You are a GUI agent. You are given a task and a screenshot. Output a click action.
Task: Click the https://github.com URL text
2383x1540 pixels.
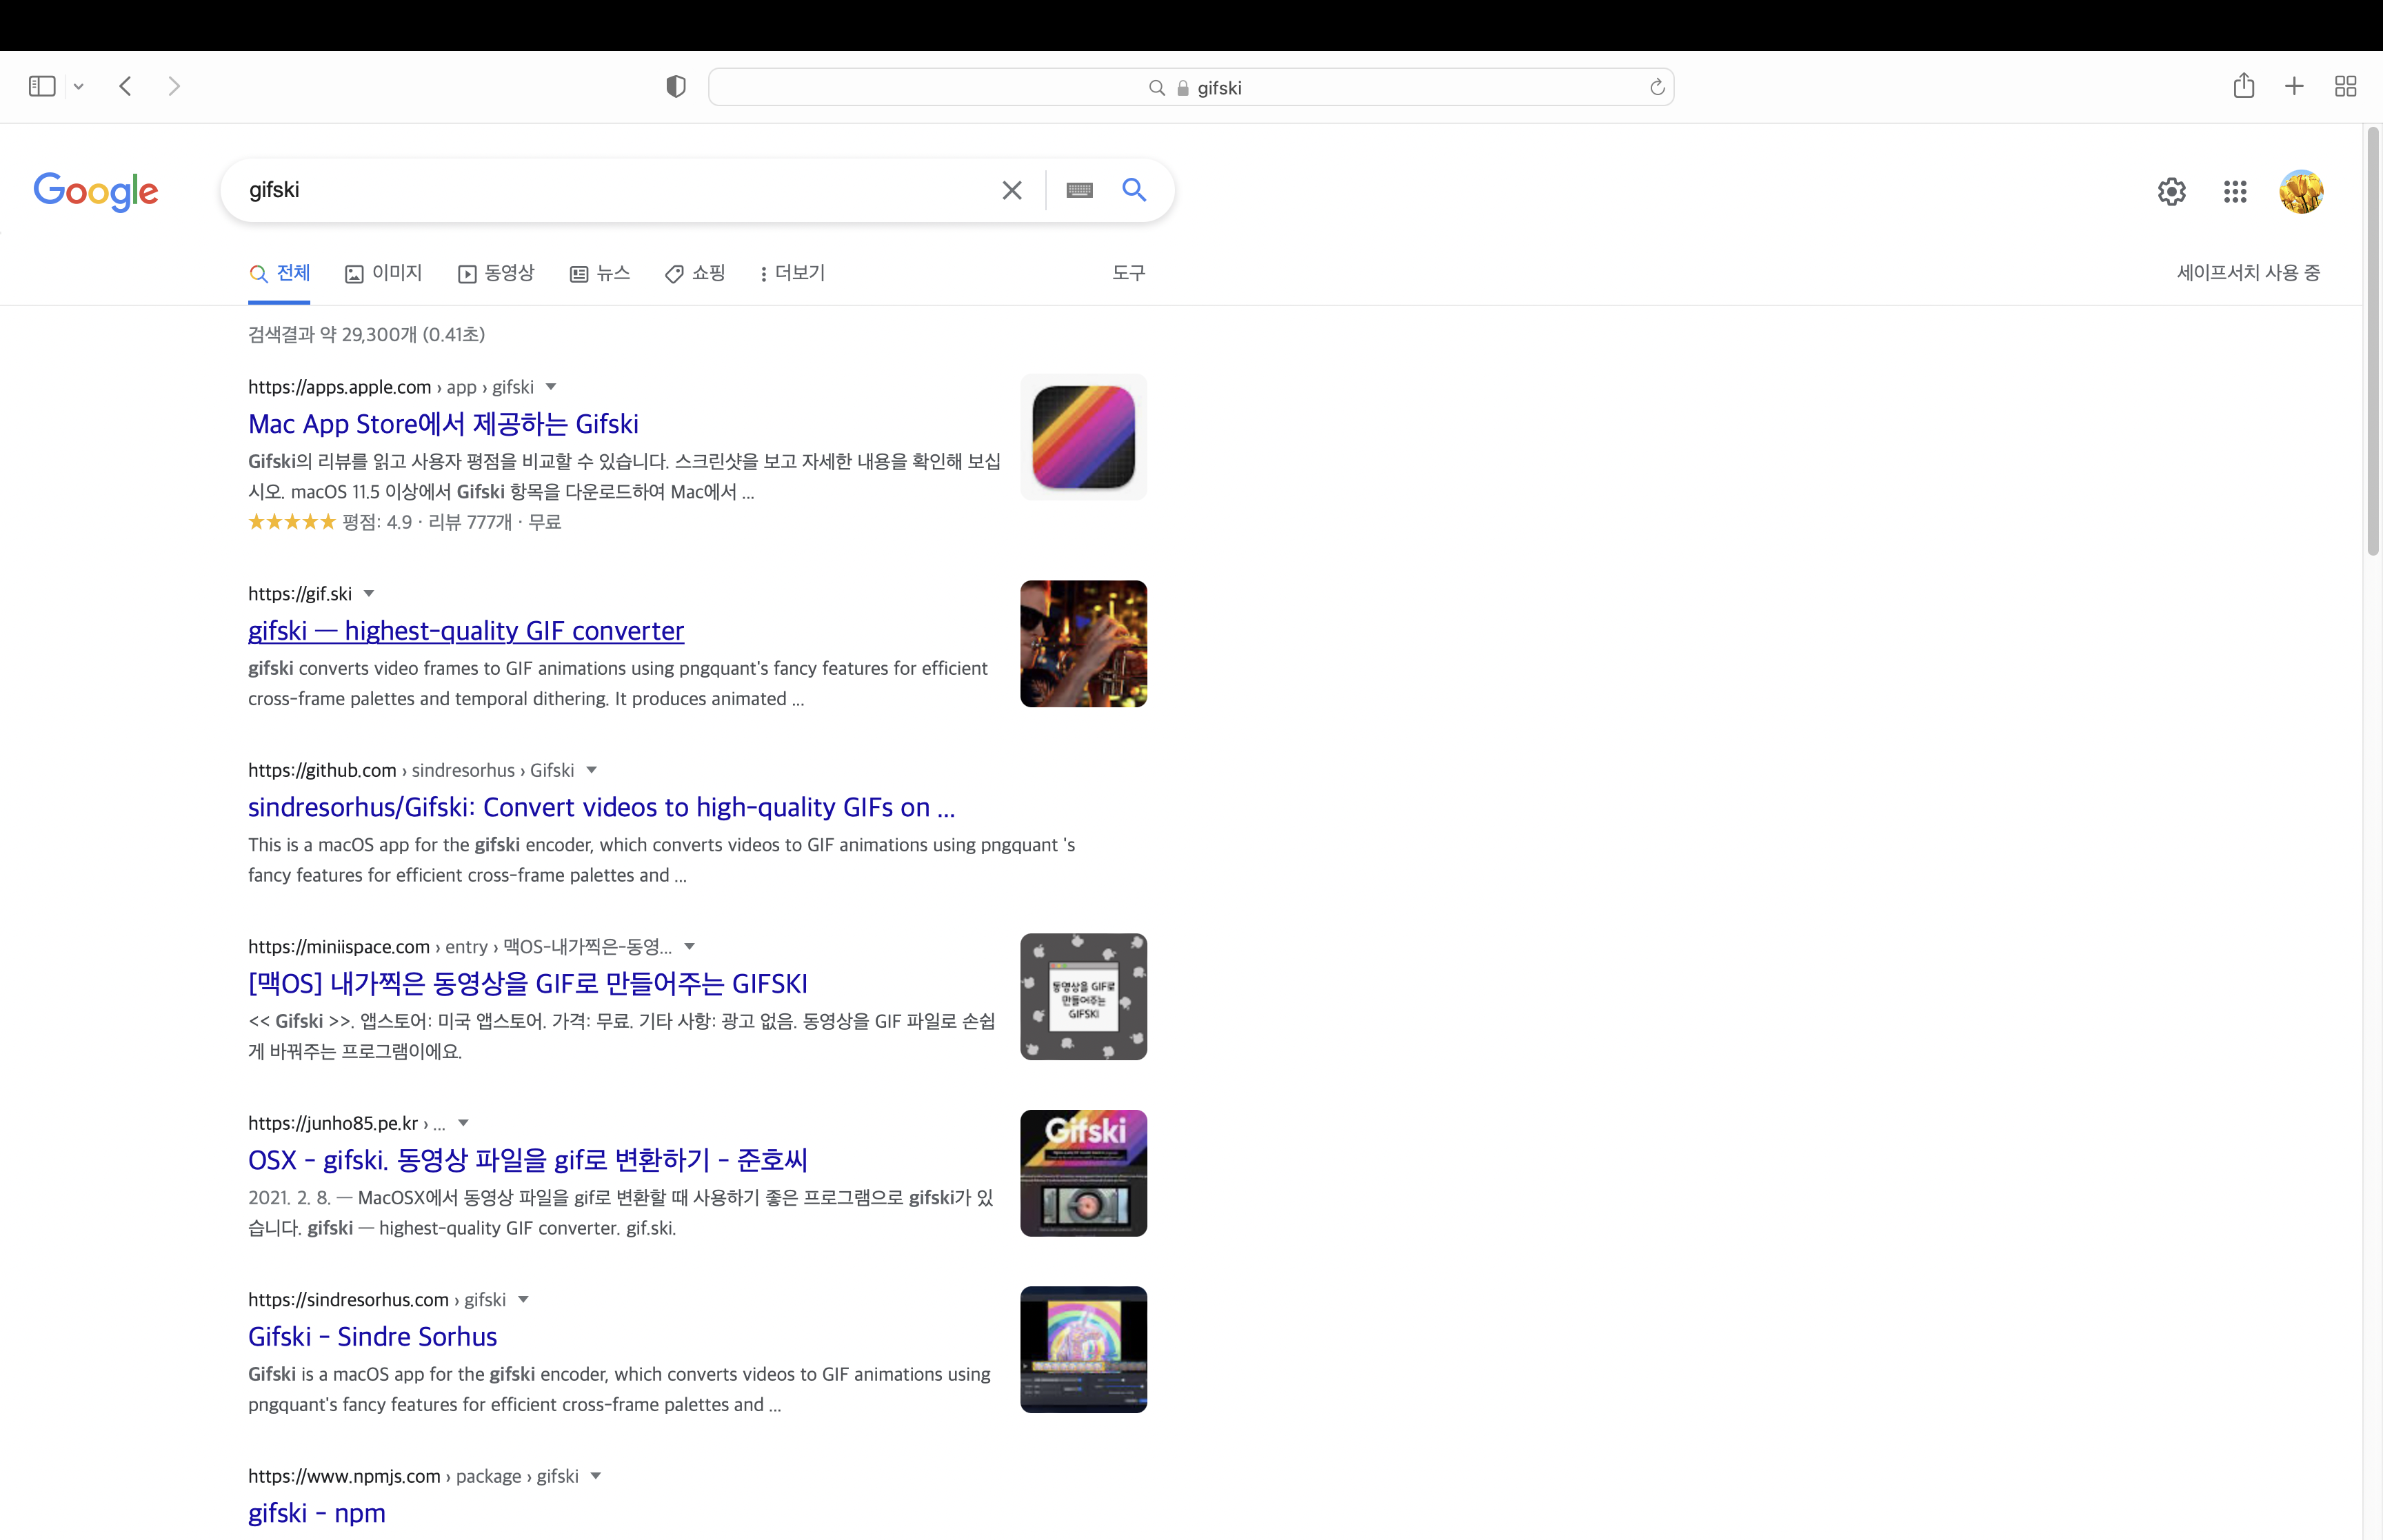322,770
